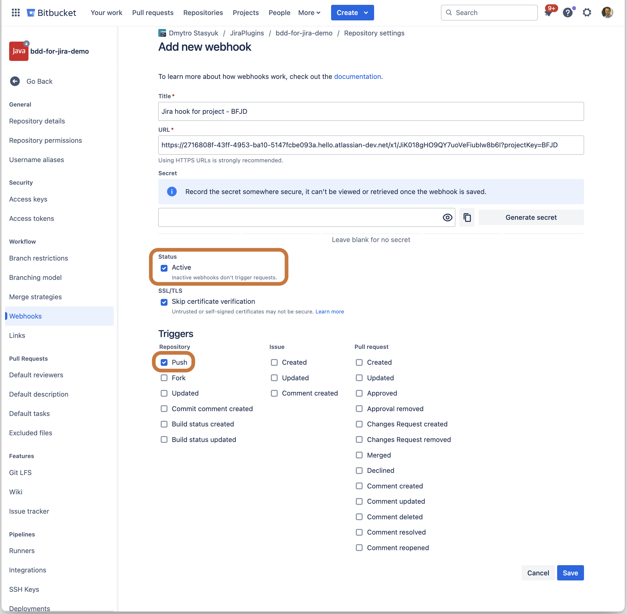The width and height of the screenshot is (627, 614).
Task: Open Repository details in sidebar
Action: (37, 121)
